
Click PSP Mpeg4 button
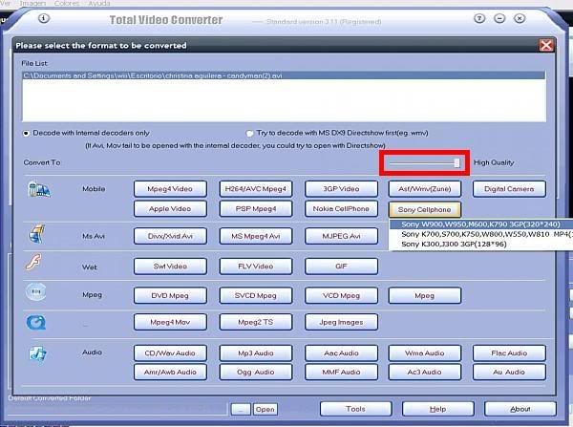coord(255,209)
